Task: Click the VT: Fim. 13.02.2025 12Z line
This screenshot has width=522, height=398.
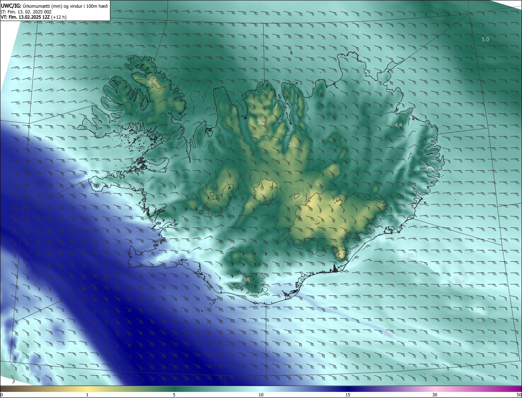Action: (x=33, y=17)
